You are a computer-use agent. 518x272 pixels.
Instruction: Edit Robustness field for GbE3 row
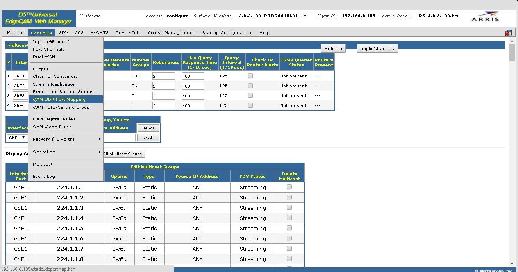pyautogui.click(x=164, y=96)
